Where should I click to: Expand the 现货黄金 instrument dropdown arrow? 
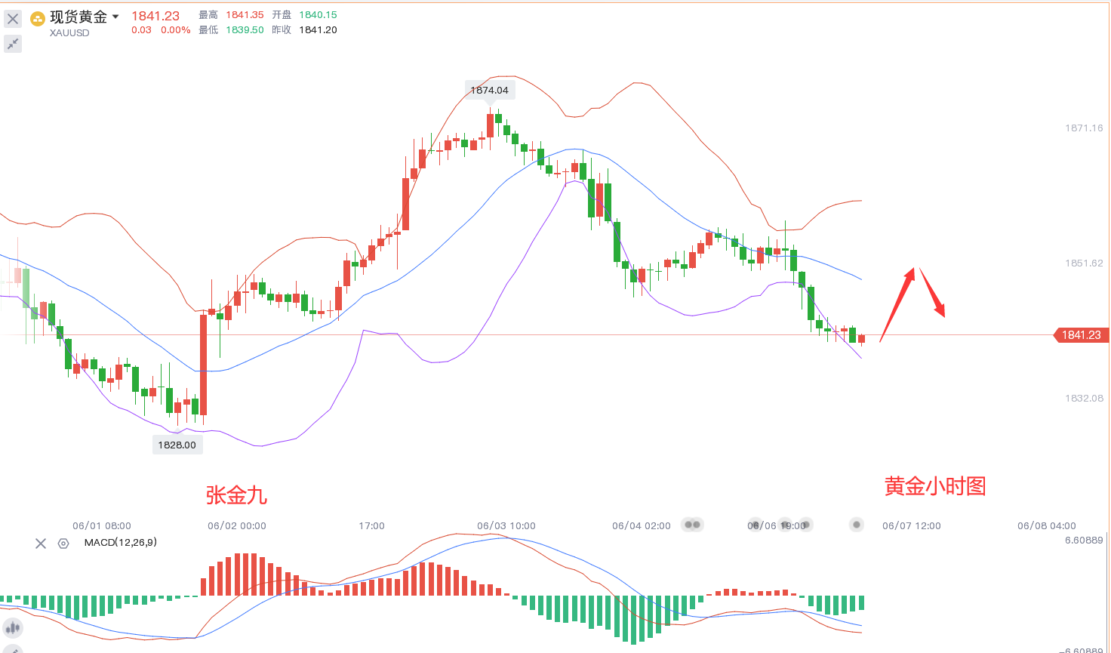[x=115, y=17]
